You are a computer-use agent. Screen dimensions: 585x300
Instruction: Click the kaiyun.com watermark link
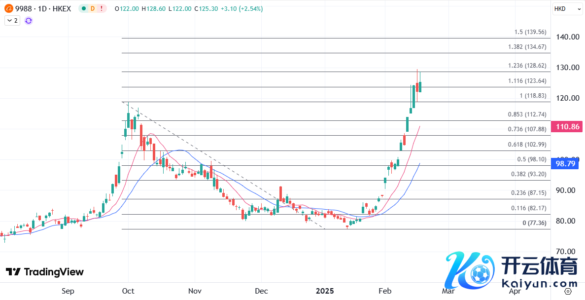pos(539,284)
